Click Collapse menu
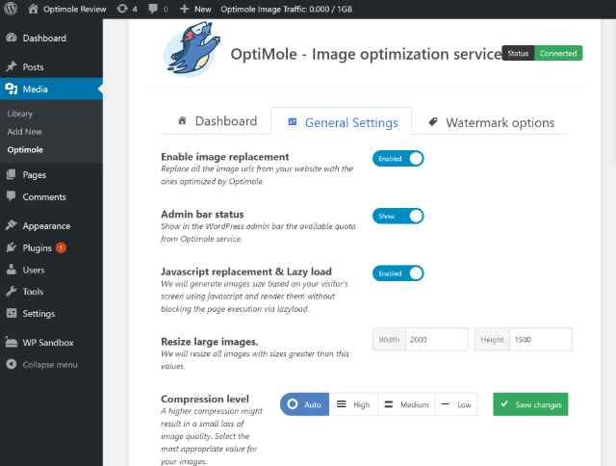The image size is (616, 466). (x=50, y=364)
